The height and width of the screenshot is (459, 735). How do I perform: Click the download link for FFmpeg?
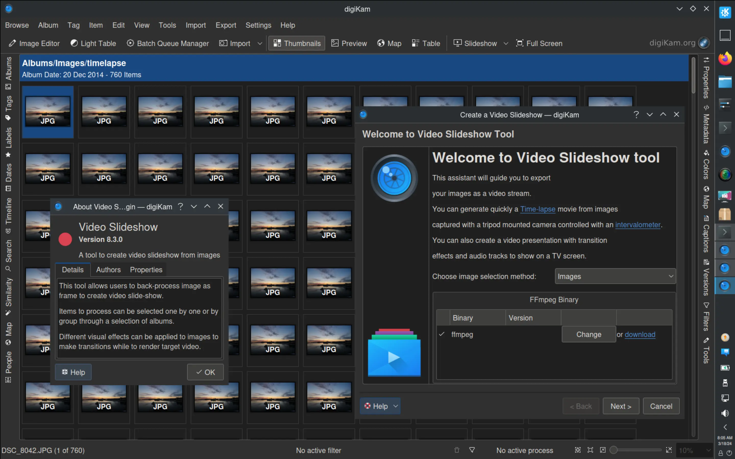[640, 334]
